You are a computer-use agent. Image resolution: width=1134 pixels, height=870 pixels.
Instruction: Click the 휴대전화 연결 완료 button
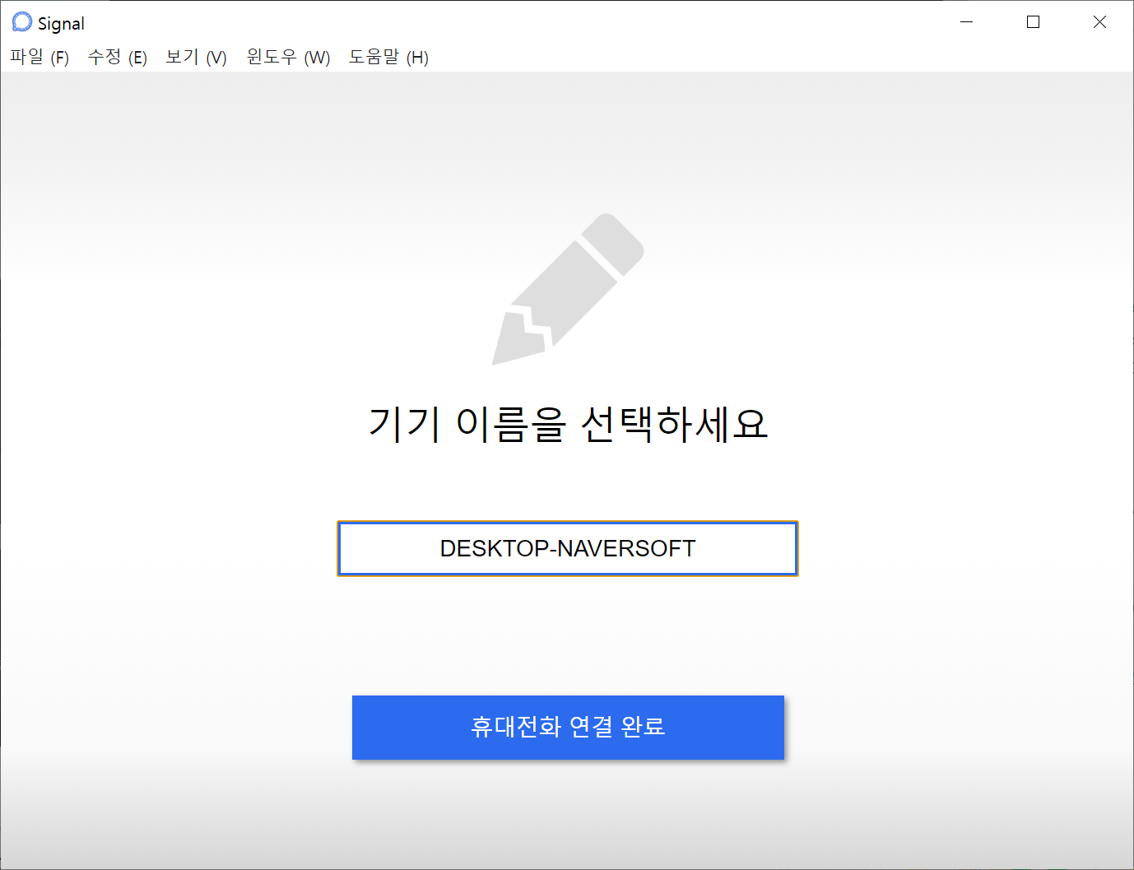click(568, 728)
